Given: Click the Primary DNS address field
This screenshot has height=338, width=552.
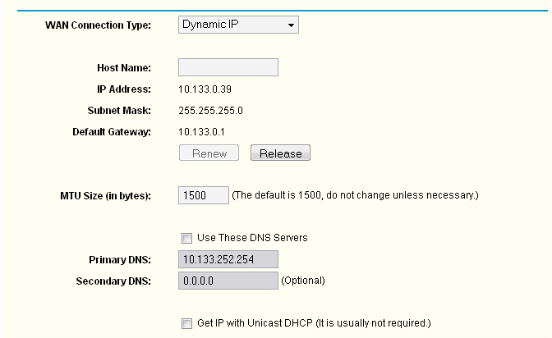Looking at the screenshot, I should pos(228,260).
